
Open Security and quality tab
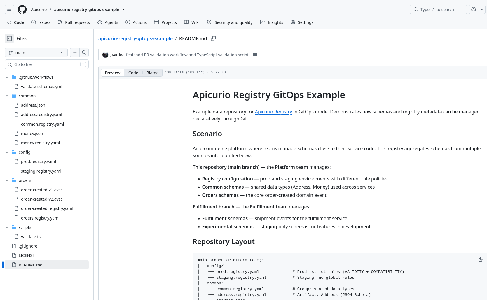[x=230, y=22]
